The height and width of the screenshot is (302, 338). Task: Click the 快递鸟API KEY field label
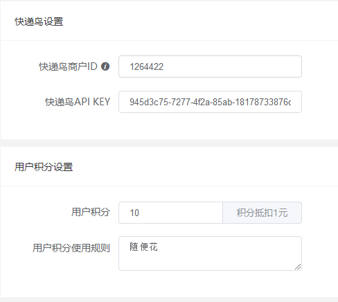click(x=78, y=102)
